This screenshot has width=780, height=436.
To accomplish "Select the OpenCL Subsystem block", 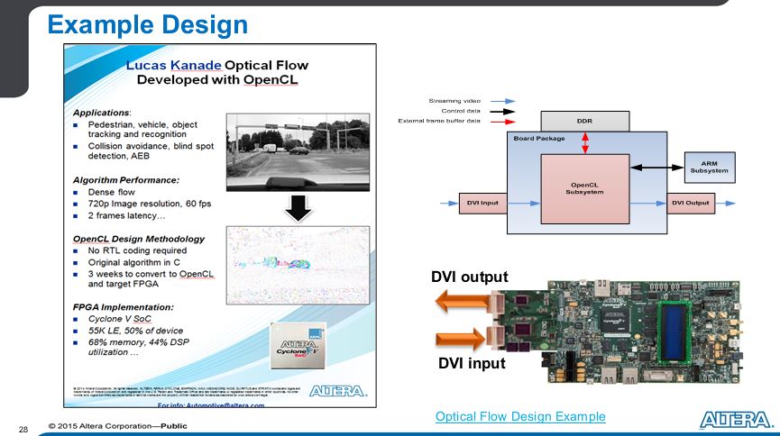I will tap(585, 188).
